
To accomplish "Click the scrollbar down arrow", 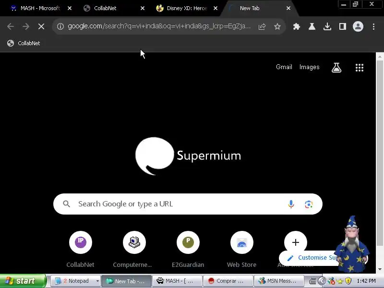I will point(380,269).
